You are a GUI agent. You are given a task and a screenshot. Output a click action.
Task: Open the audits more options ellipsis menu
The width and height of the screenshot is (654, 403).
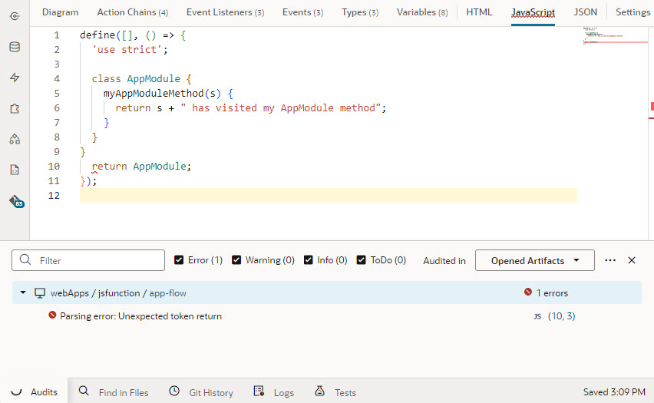610,260
